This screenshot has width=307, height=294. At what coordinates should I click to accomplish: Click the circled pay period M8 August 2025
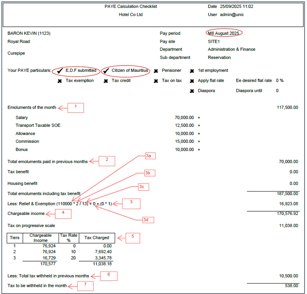point(224,33)
